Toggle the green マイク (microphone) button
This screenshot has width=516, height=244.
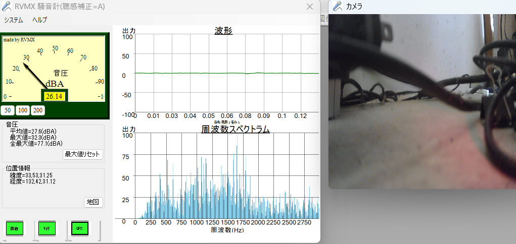pos(47,228)
